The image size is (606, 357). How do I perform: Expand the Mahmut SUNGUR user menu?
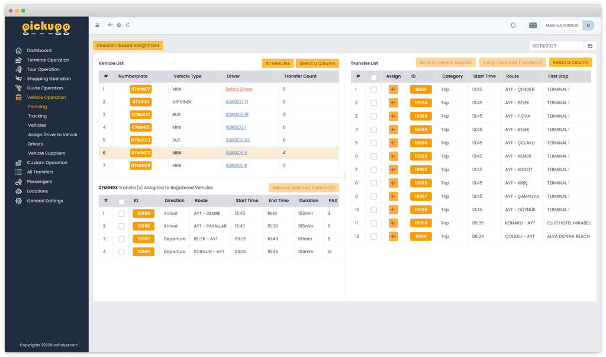[569, 25]
